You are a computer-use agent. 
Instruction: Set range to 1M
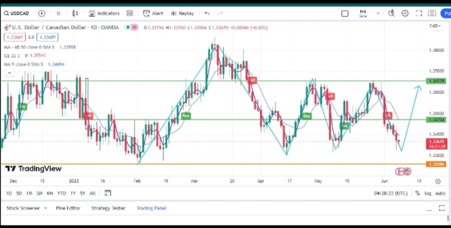[29, 194]
